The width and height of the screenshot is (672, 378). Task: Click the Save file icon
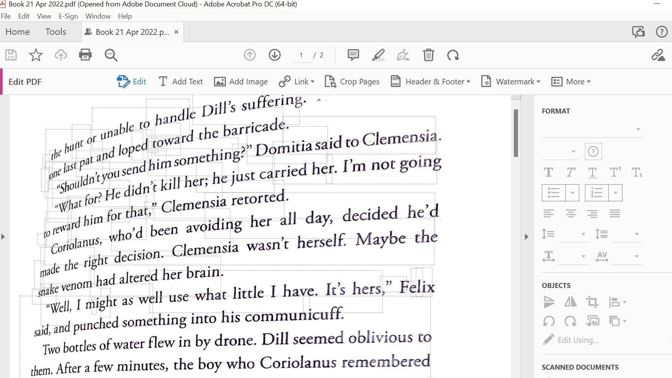[x=11, y=55]
